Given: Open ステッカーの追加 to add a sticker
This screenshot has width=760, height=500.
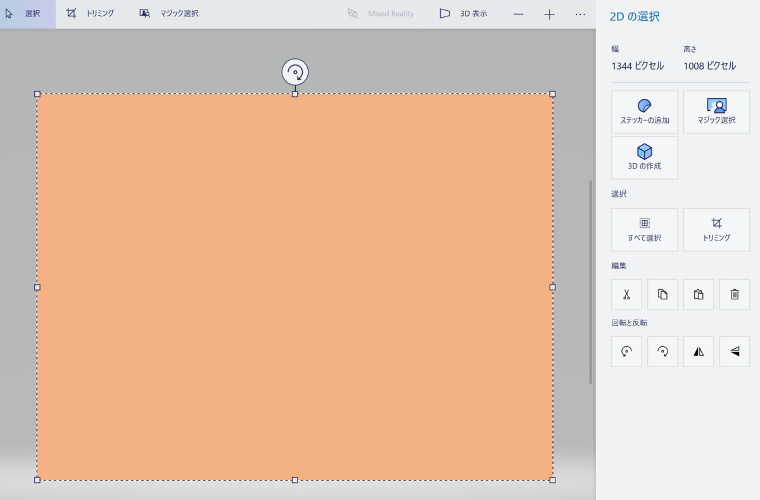Looking at the screenshot, I should [x=644, y=111].
